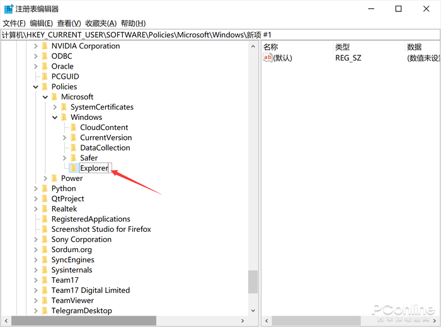
Task: Click the Explorer rename text box
Action: [96, 168]
